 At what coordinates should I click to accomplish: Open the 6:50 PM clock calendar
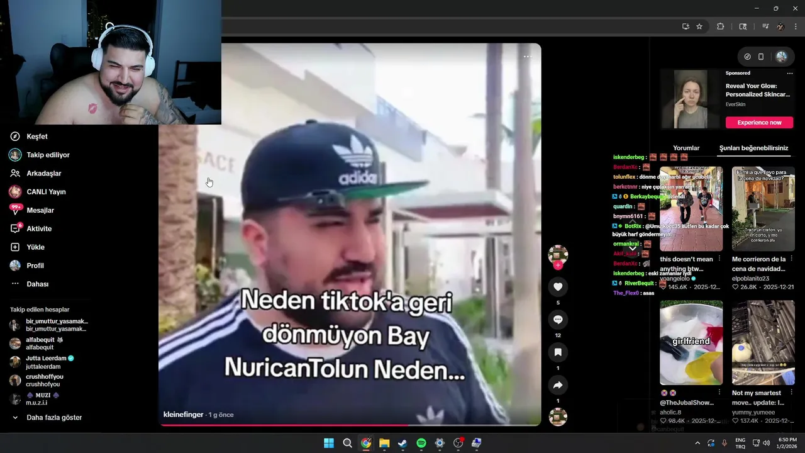787,443
